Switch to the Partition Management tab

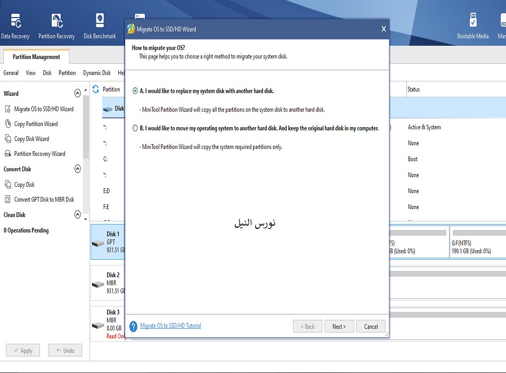click(36, 57)
